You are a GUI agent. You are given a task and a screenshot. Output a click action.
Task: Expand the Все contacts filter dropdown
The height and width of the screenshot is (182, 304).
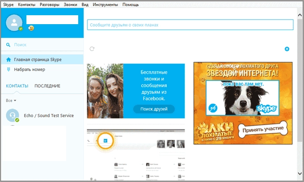tap(11, 100)
